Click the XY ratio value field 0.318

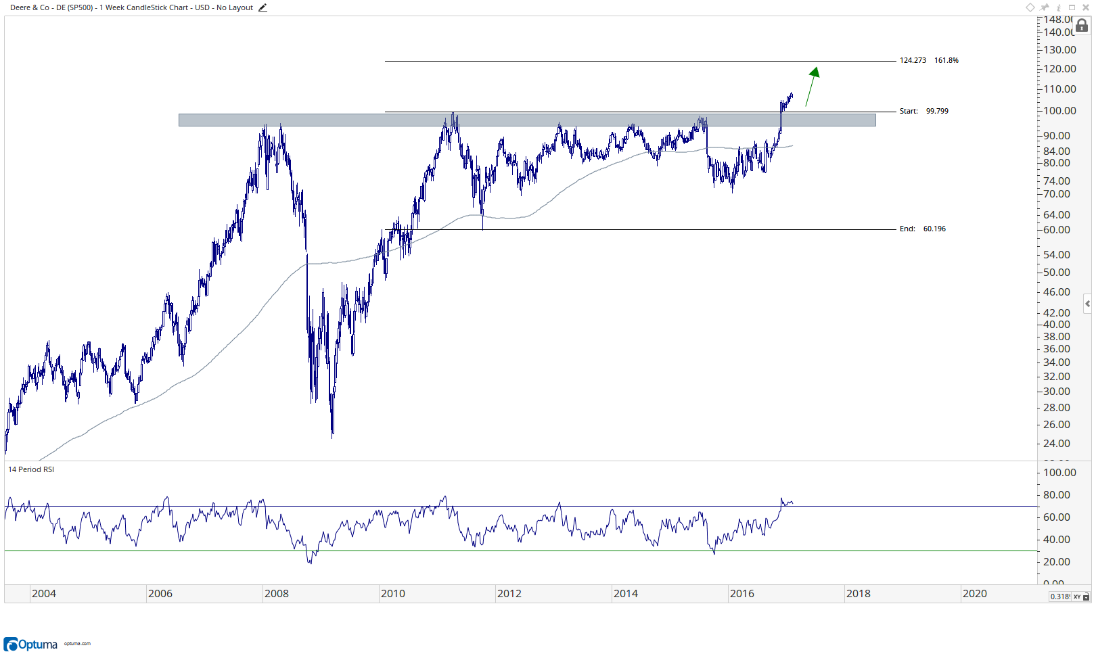coord(1060,597)
